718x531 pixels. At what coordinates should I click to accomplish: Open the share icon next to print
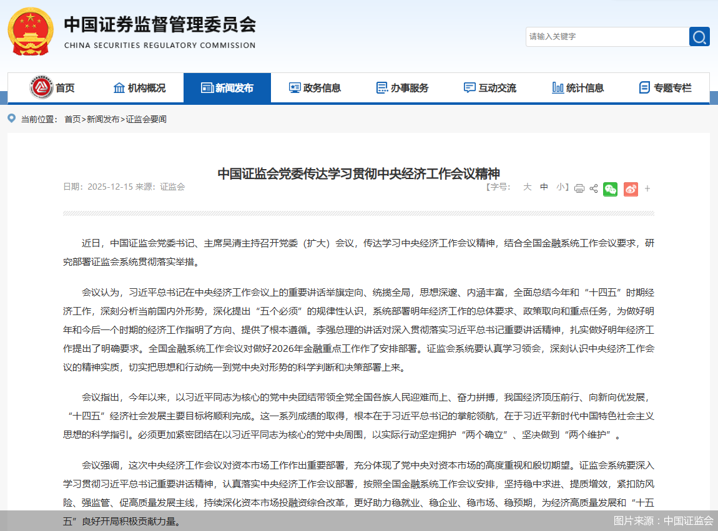(594, 188)
